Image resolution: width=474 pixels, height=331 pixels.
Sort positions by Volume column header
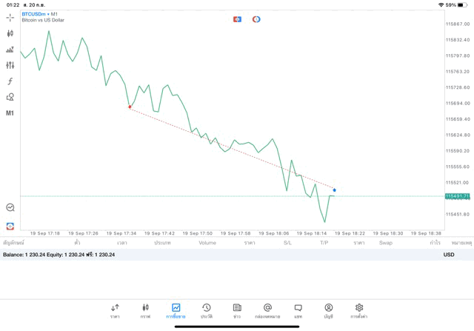[x=207, y=243]
